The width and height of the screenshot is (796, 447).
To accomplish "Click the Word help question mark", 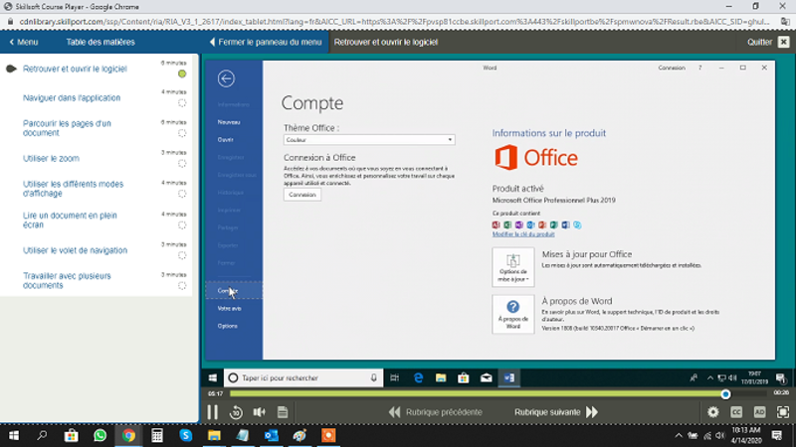I will pos(700,68).
